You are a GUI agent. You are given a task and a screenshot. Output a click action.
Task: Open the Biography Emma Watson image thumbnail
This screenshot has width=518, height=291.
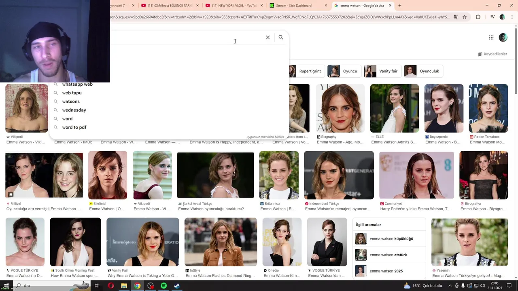(340, 108)
